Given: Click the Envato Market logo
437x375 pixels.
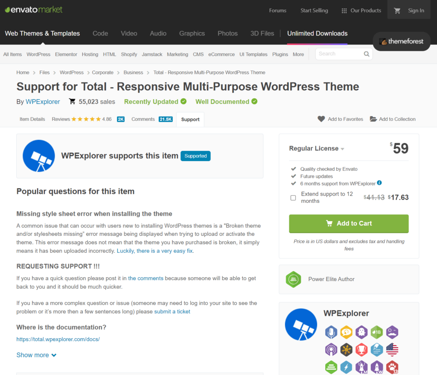Looking at the screenshot, I should [x=33, y=10].
